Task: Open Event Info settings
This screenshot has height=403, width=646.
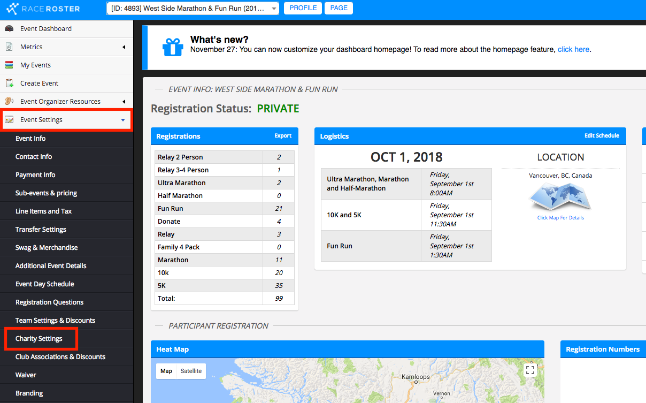Action: point(66,138)
